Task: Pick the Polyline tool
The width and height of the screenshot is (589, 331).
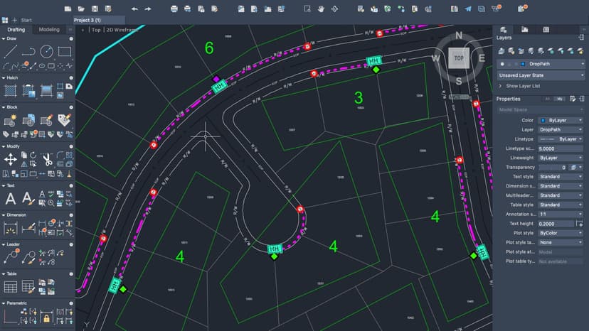Action: click(x=28, y=52)
